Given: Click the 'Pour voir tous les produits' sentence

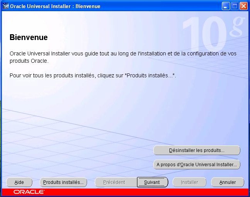Looking at the screenshot, I should click(92, 75).
